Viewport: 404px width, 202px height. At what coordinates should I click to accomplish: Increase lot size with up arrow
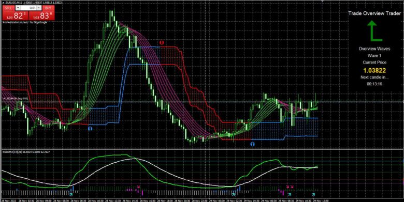[x=39, y=8]
